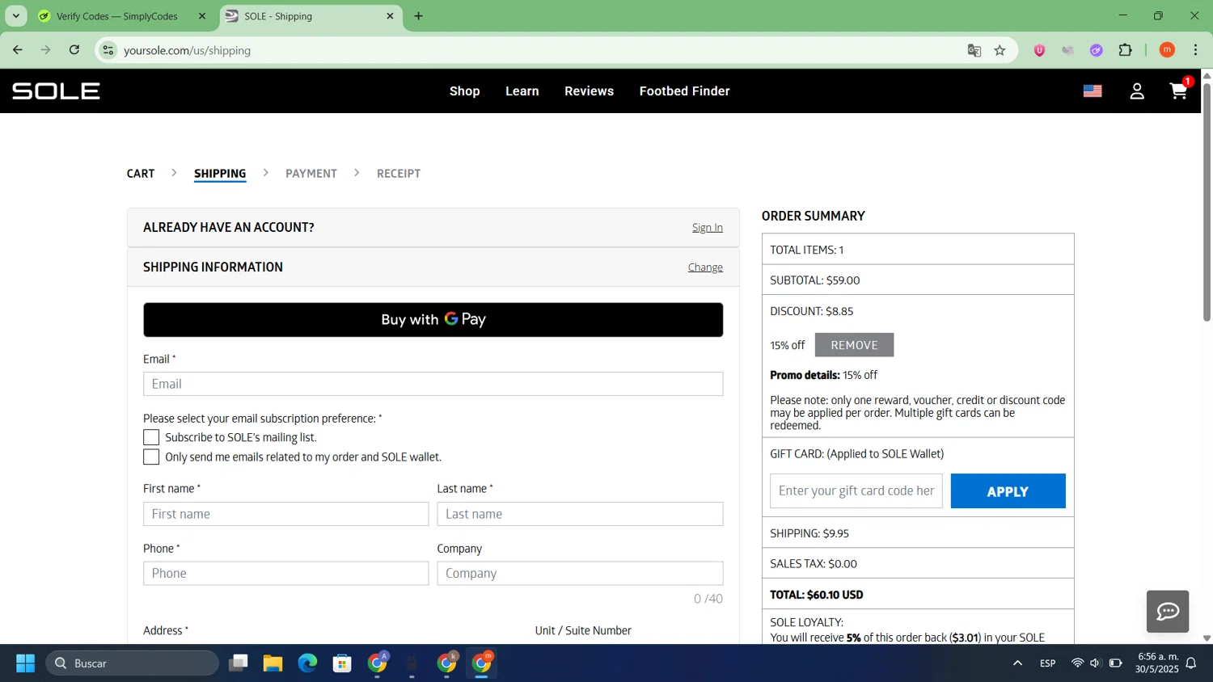Open the Shop menu
Viewport: 1213px width, 682px height.
465,91
